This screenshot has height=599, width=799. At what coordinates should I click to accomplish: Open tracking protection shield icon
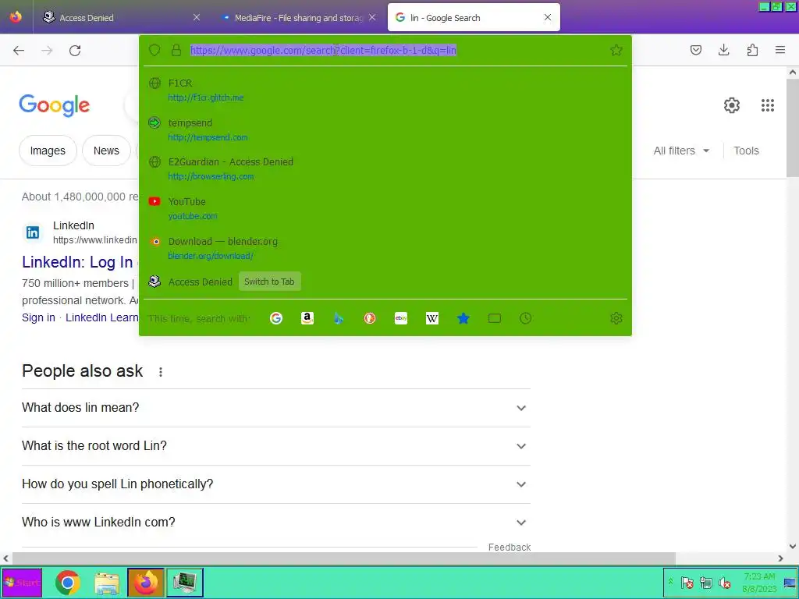[154, 50]
